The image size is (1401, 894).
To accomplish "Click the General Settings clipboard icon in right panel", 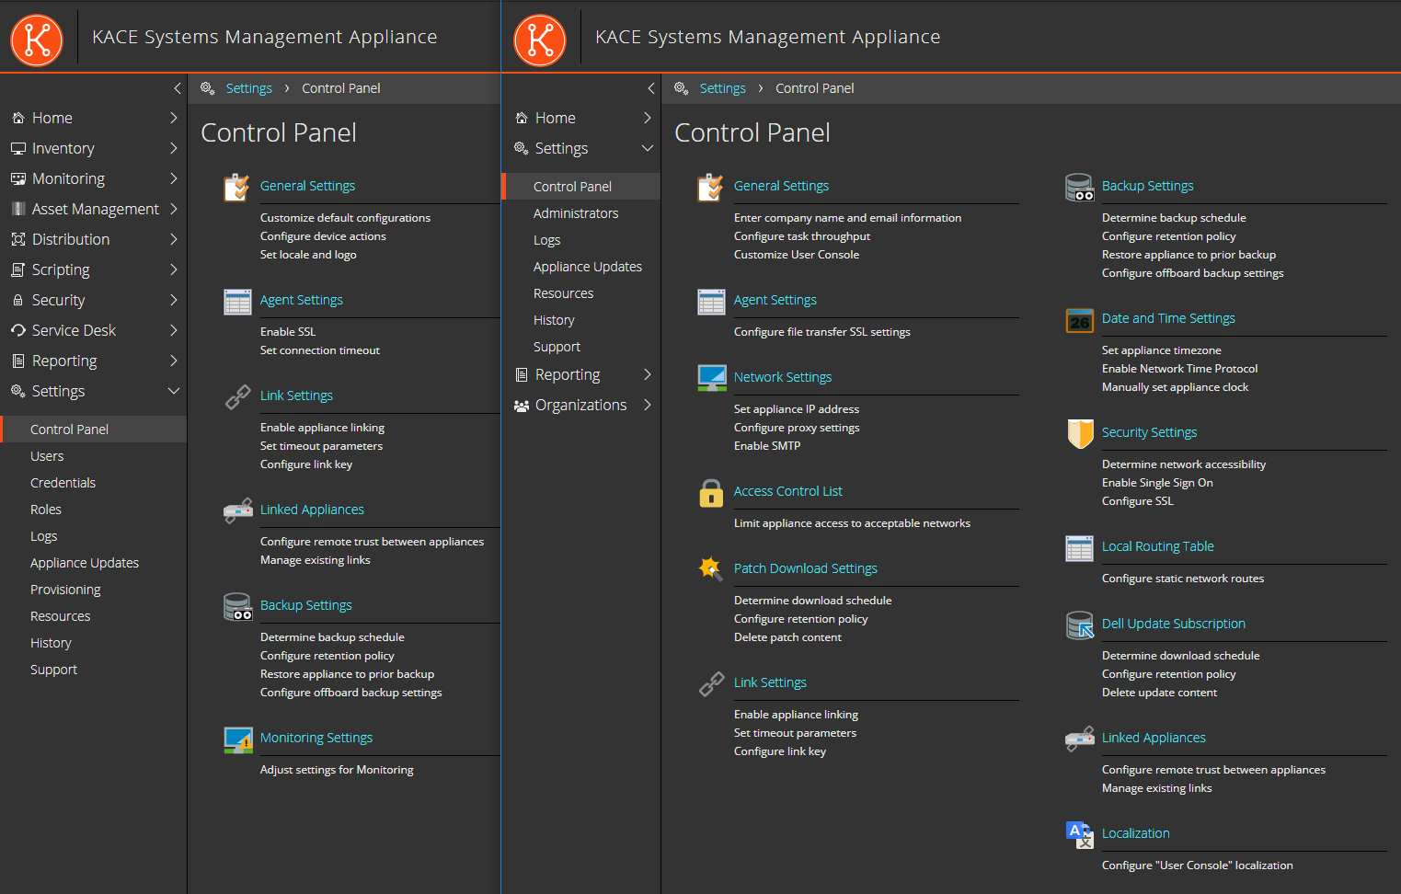I will (711, 188).
